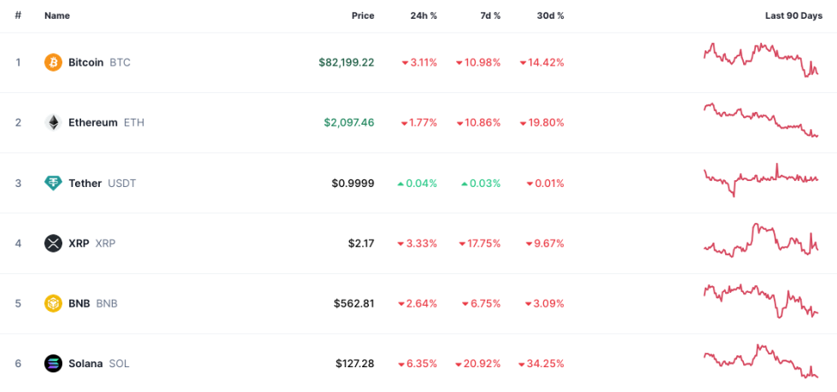Open the Solana SOL name link
Viewport: 837px width, 392px height.
click(98, 364)
